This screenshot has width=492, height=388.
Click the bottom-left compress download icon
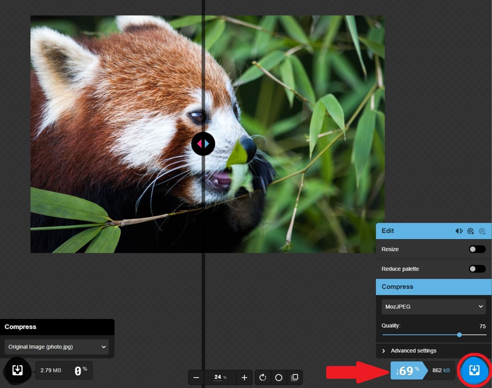18,370
